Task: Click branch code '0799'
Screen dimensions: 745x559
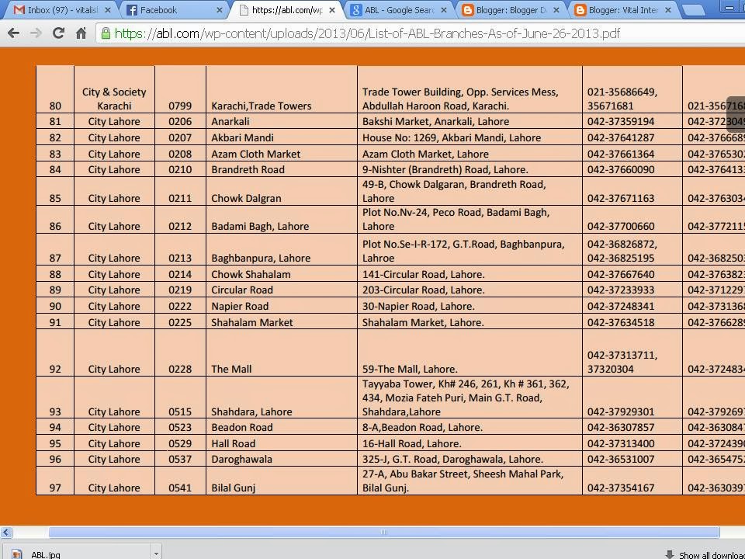Action: tap(180, 106)
